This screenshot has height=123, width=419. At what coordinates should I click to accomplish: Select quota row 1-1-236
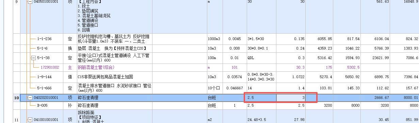pyautogui.click(x=45, y=39)
